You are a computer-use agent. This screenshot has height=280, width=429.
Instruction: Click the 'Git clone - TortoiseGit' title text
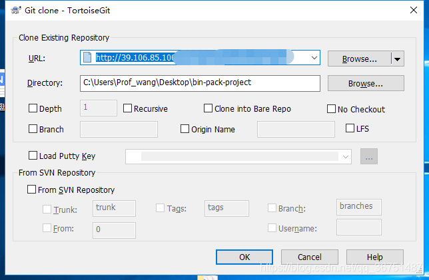click(x=67, y=11)
